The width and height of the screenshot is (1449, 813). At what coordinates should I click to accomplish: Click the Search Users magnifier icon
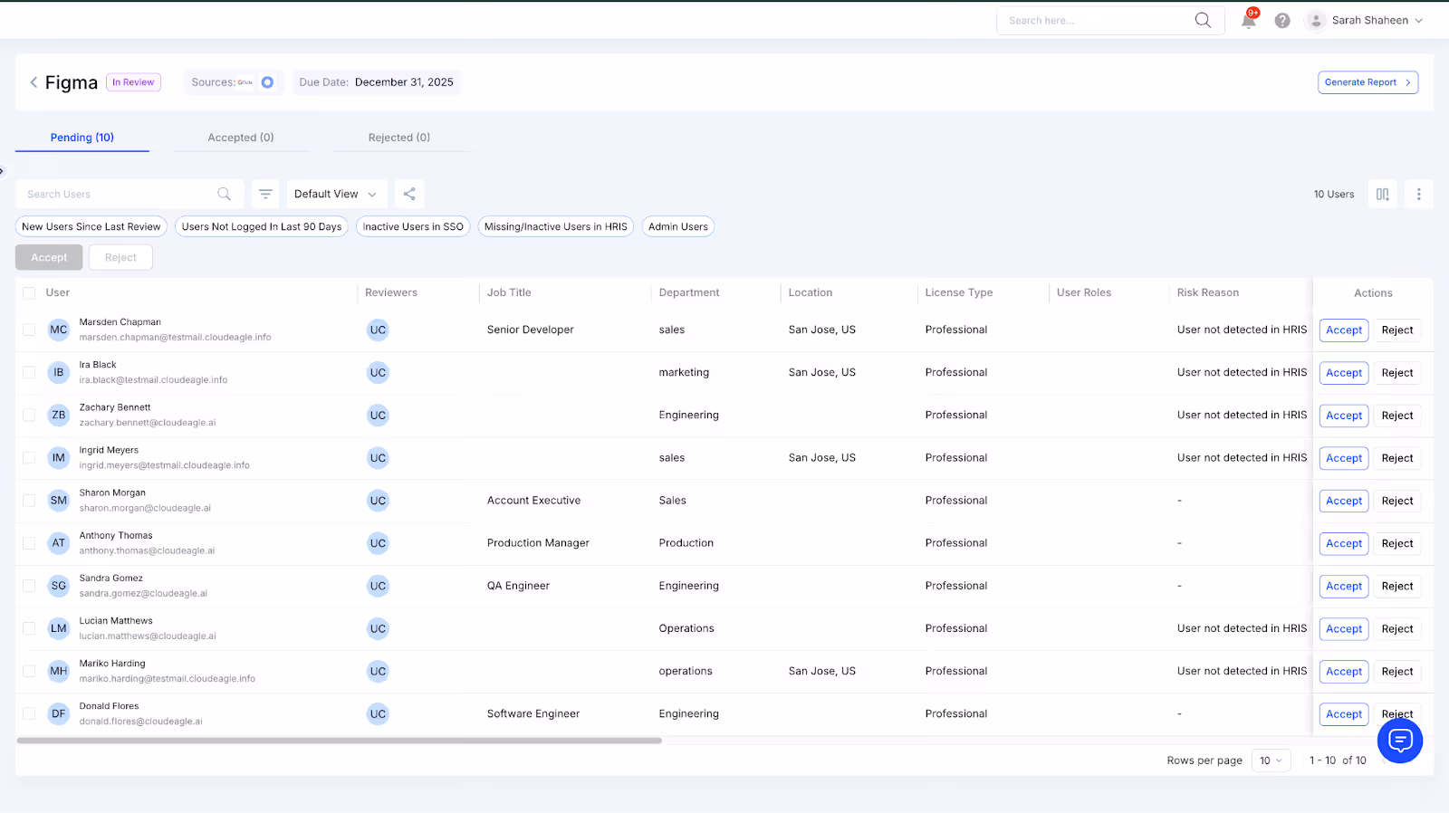pos(224,194)
